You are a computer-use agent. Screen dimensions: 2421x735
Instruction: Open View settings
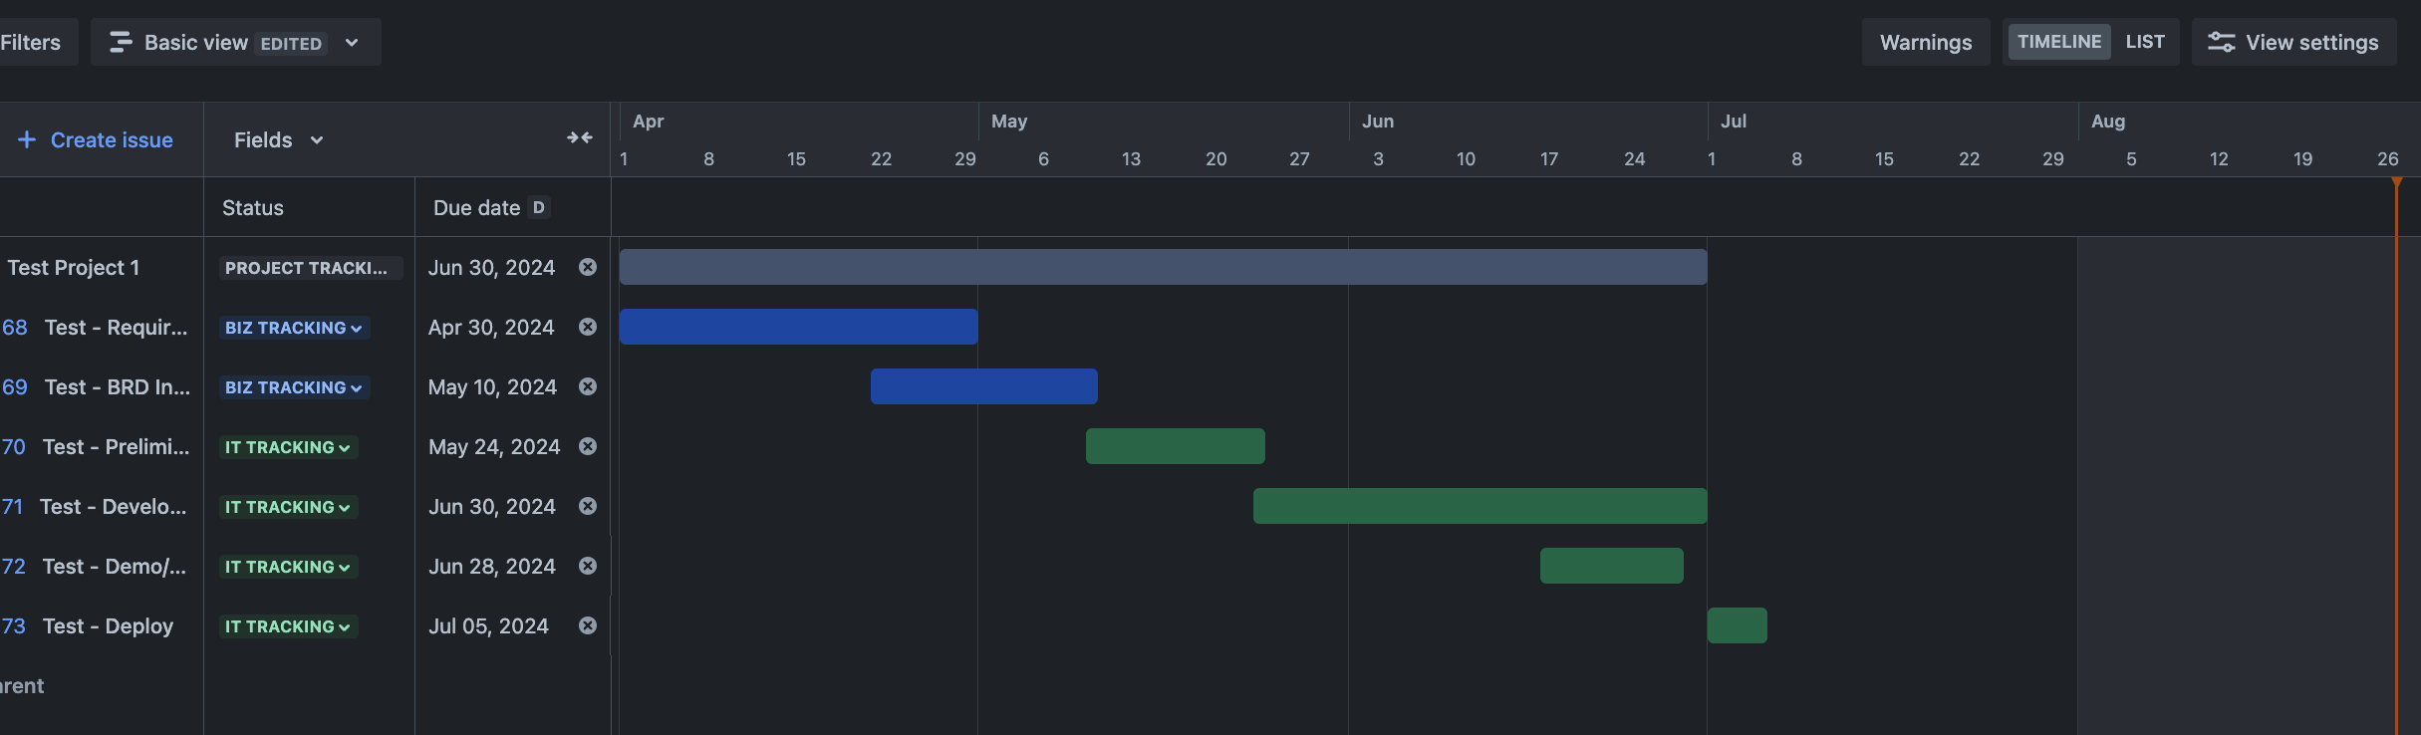point(2294,42)
